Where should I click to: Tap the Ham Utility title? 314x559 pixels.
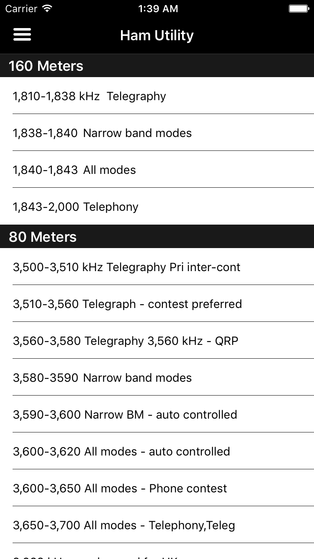point(157,35)
